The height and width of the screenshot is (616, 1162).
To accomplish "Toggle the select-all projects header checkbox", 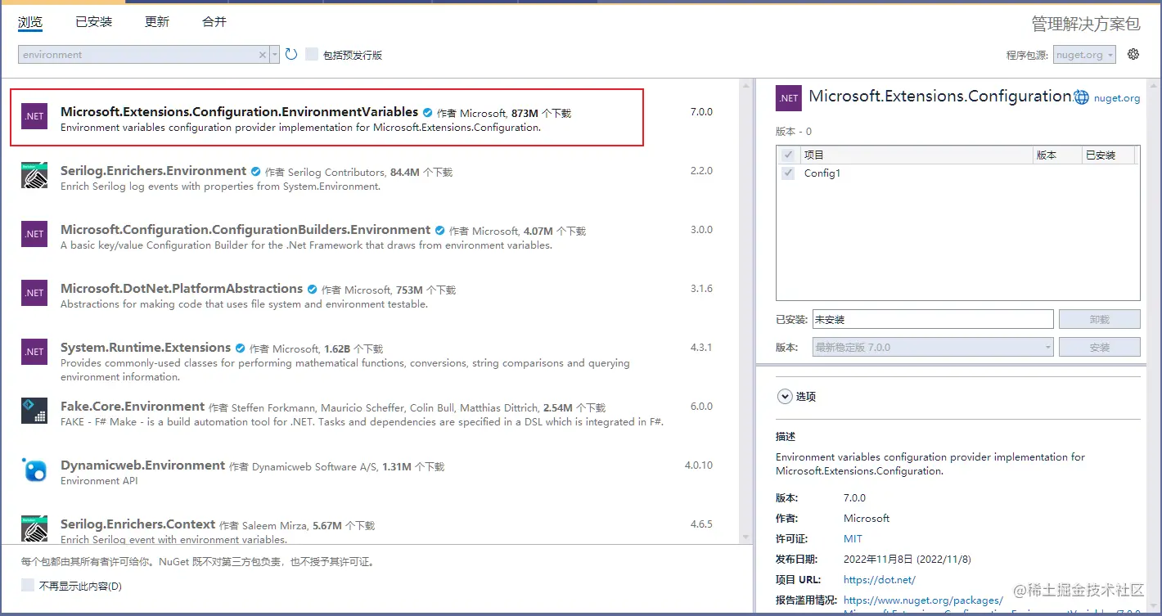I will 788,155.
